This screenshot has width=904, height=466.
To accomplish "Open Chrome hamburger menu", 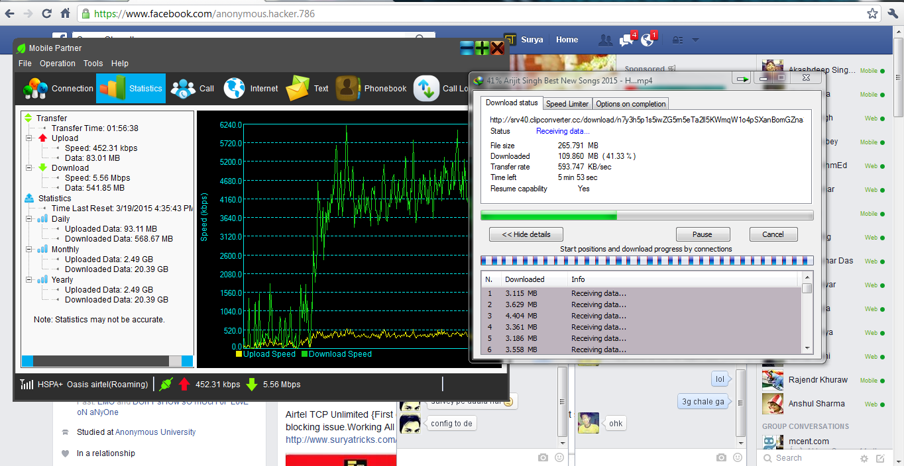I will click(891, 13).
